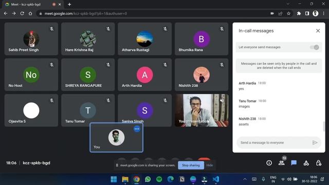Select Sahib Preet Singh participant tile
329x185 pixels.
(31, 39)
